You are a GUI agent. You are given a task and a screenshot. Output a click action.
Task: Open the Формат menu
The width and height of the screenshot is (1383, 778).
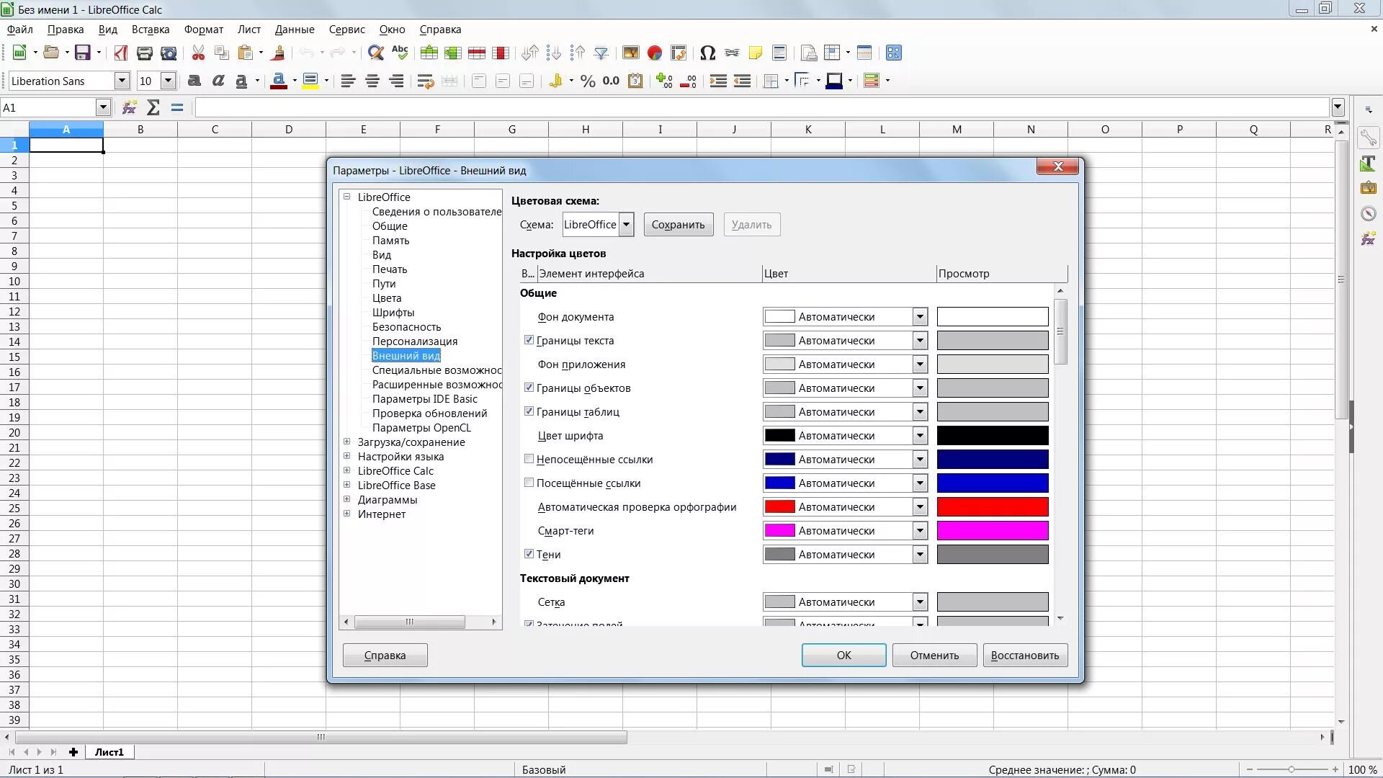[204, 30]
